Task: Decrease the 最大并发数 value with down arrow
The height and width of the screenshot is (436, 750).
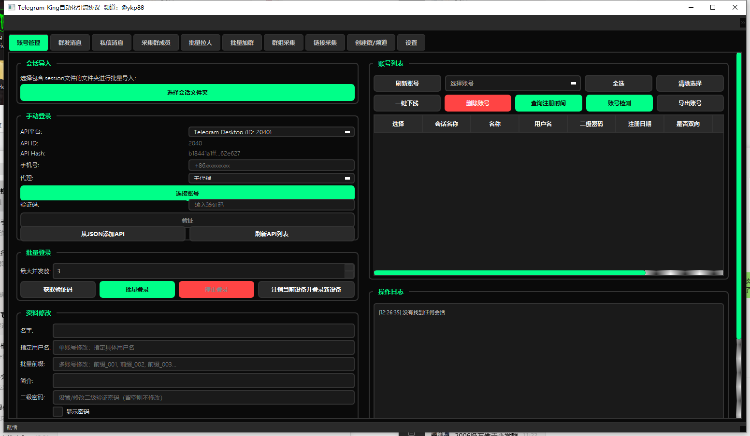Action: pos(349,275)
